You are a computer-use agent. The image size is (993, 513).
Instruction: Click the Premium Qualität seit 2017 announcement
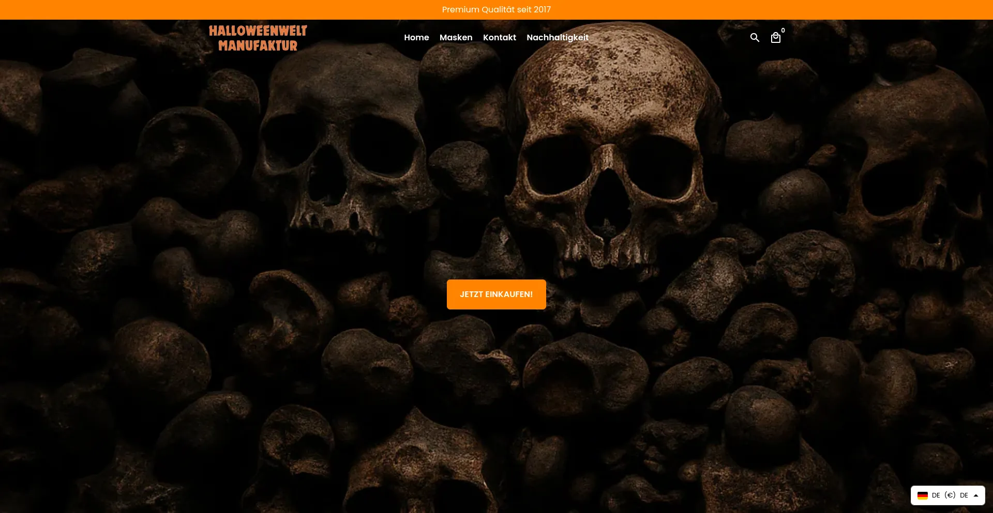pyautogui.click(x=496, y=9)
